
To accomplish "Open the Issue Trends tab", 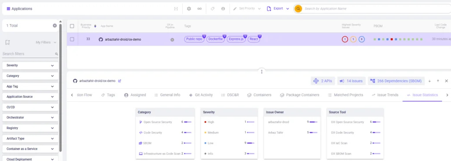I will (385, 95).
